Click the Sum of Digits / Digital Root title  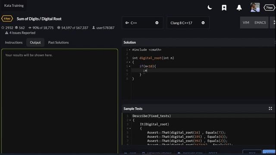click(39, 19)
